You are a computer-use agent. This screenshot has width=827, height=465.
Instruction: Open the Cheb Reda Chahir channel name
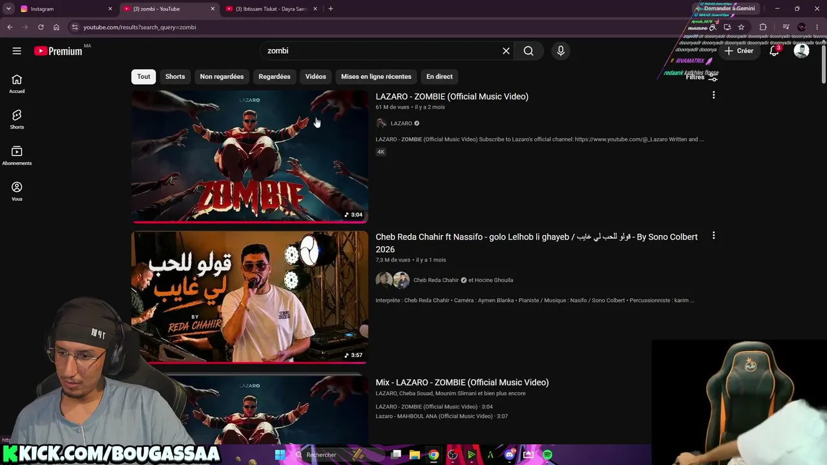(x=436, y=280)
